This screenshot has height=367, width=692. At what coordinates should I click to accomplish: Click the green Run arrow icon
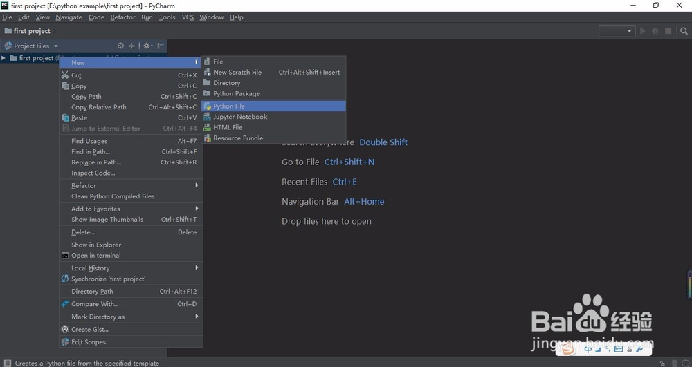643,31
